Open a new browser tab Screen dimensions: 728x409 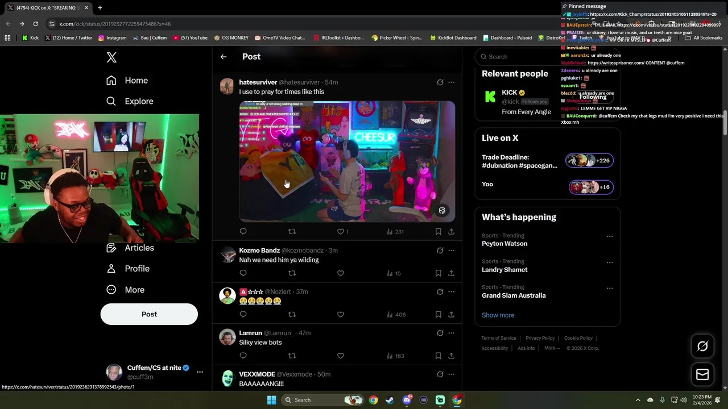coord(100,8)
